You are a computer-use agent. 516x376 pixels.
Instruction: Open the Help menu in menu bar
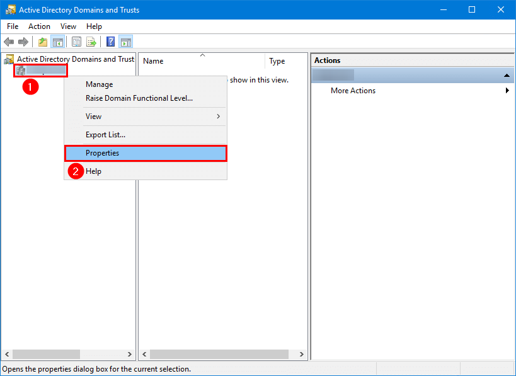(94, 26)
